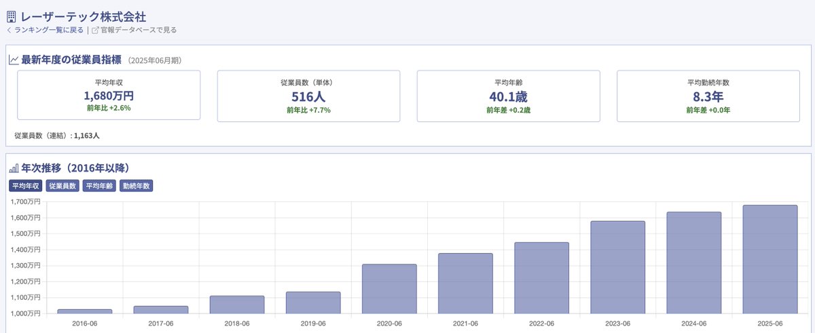Click the 前年比 +7.7% text
815x333 pixels.
pos(308,110)
